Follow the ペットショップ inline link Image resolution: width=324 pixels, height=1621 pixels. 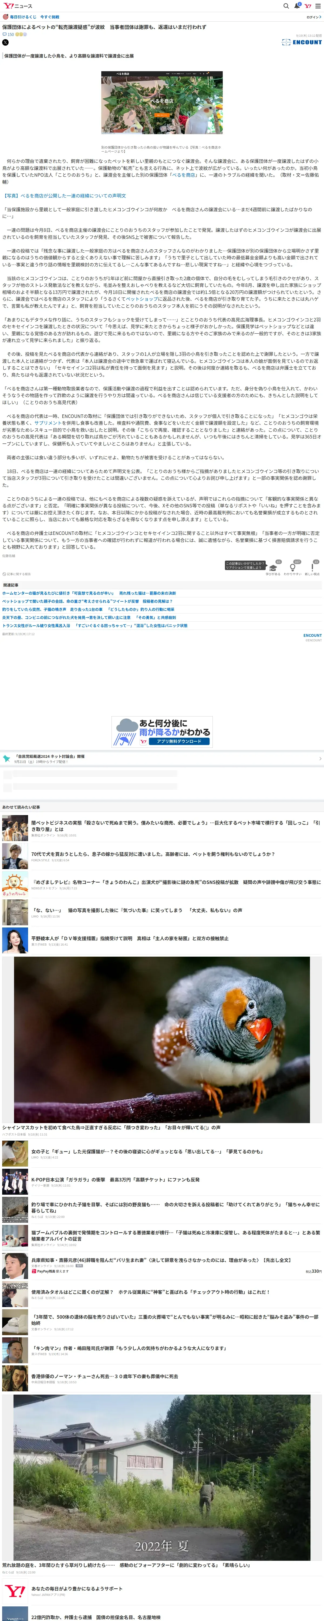[141, 299]
